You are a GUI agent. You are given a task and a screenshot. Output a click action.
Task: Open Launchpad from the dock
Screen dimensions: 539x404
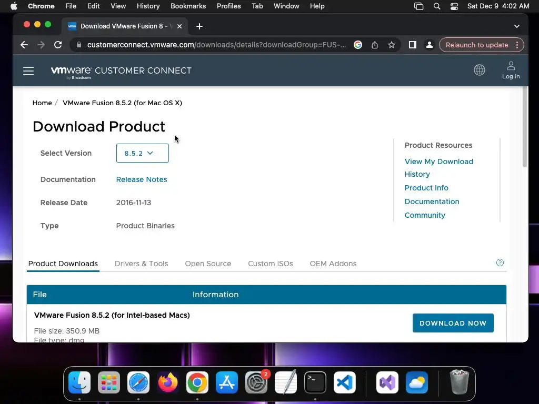[x=109, y=382]
